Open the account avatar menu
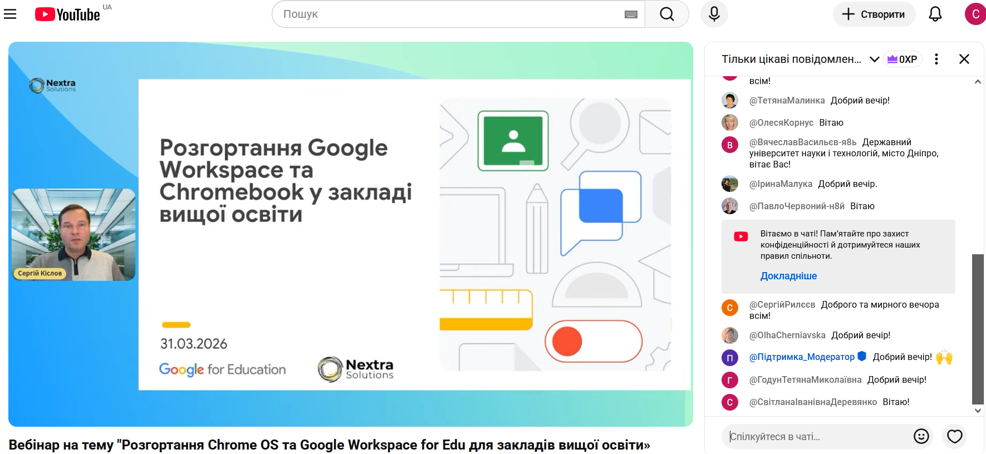 pyautogui.click(x=975, y=14)
